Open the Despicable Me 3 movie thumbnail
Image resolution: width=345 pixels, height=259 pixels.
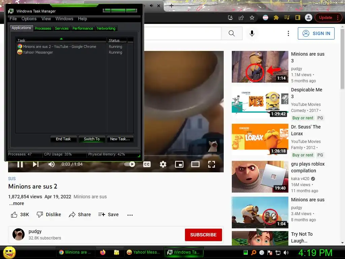click(260, 103)
